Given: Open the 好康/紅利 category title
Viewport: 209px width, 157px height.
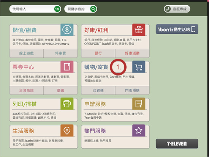Looking at the screenshot, I should pos(96,30).
